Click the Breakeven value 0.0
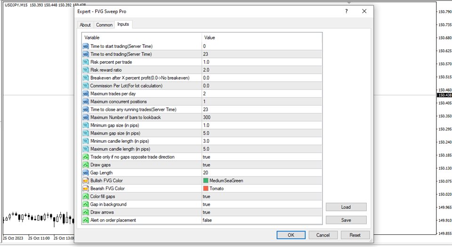 206,78
